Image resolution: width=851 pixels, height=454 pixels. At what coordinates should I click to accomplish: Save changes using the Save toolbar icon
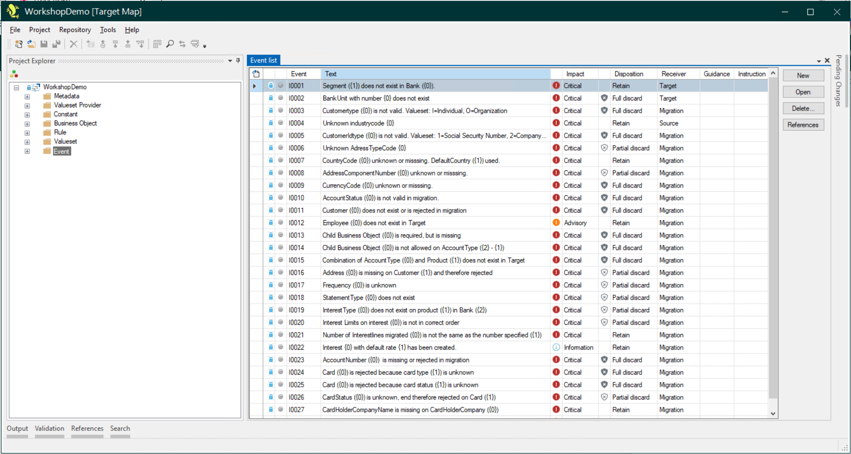pyautogui.click(x=44, y=44)
